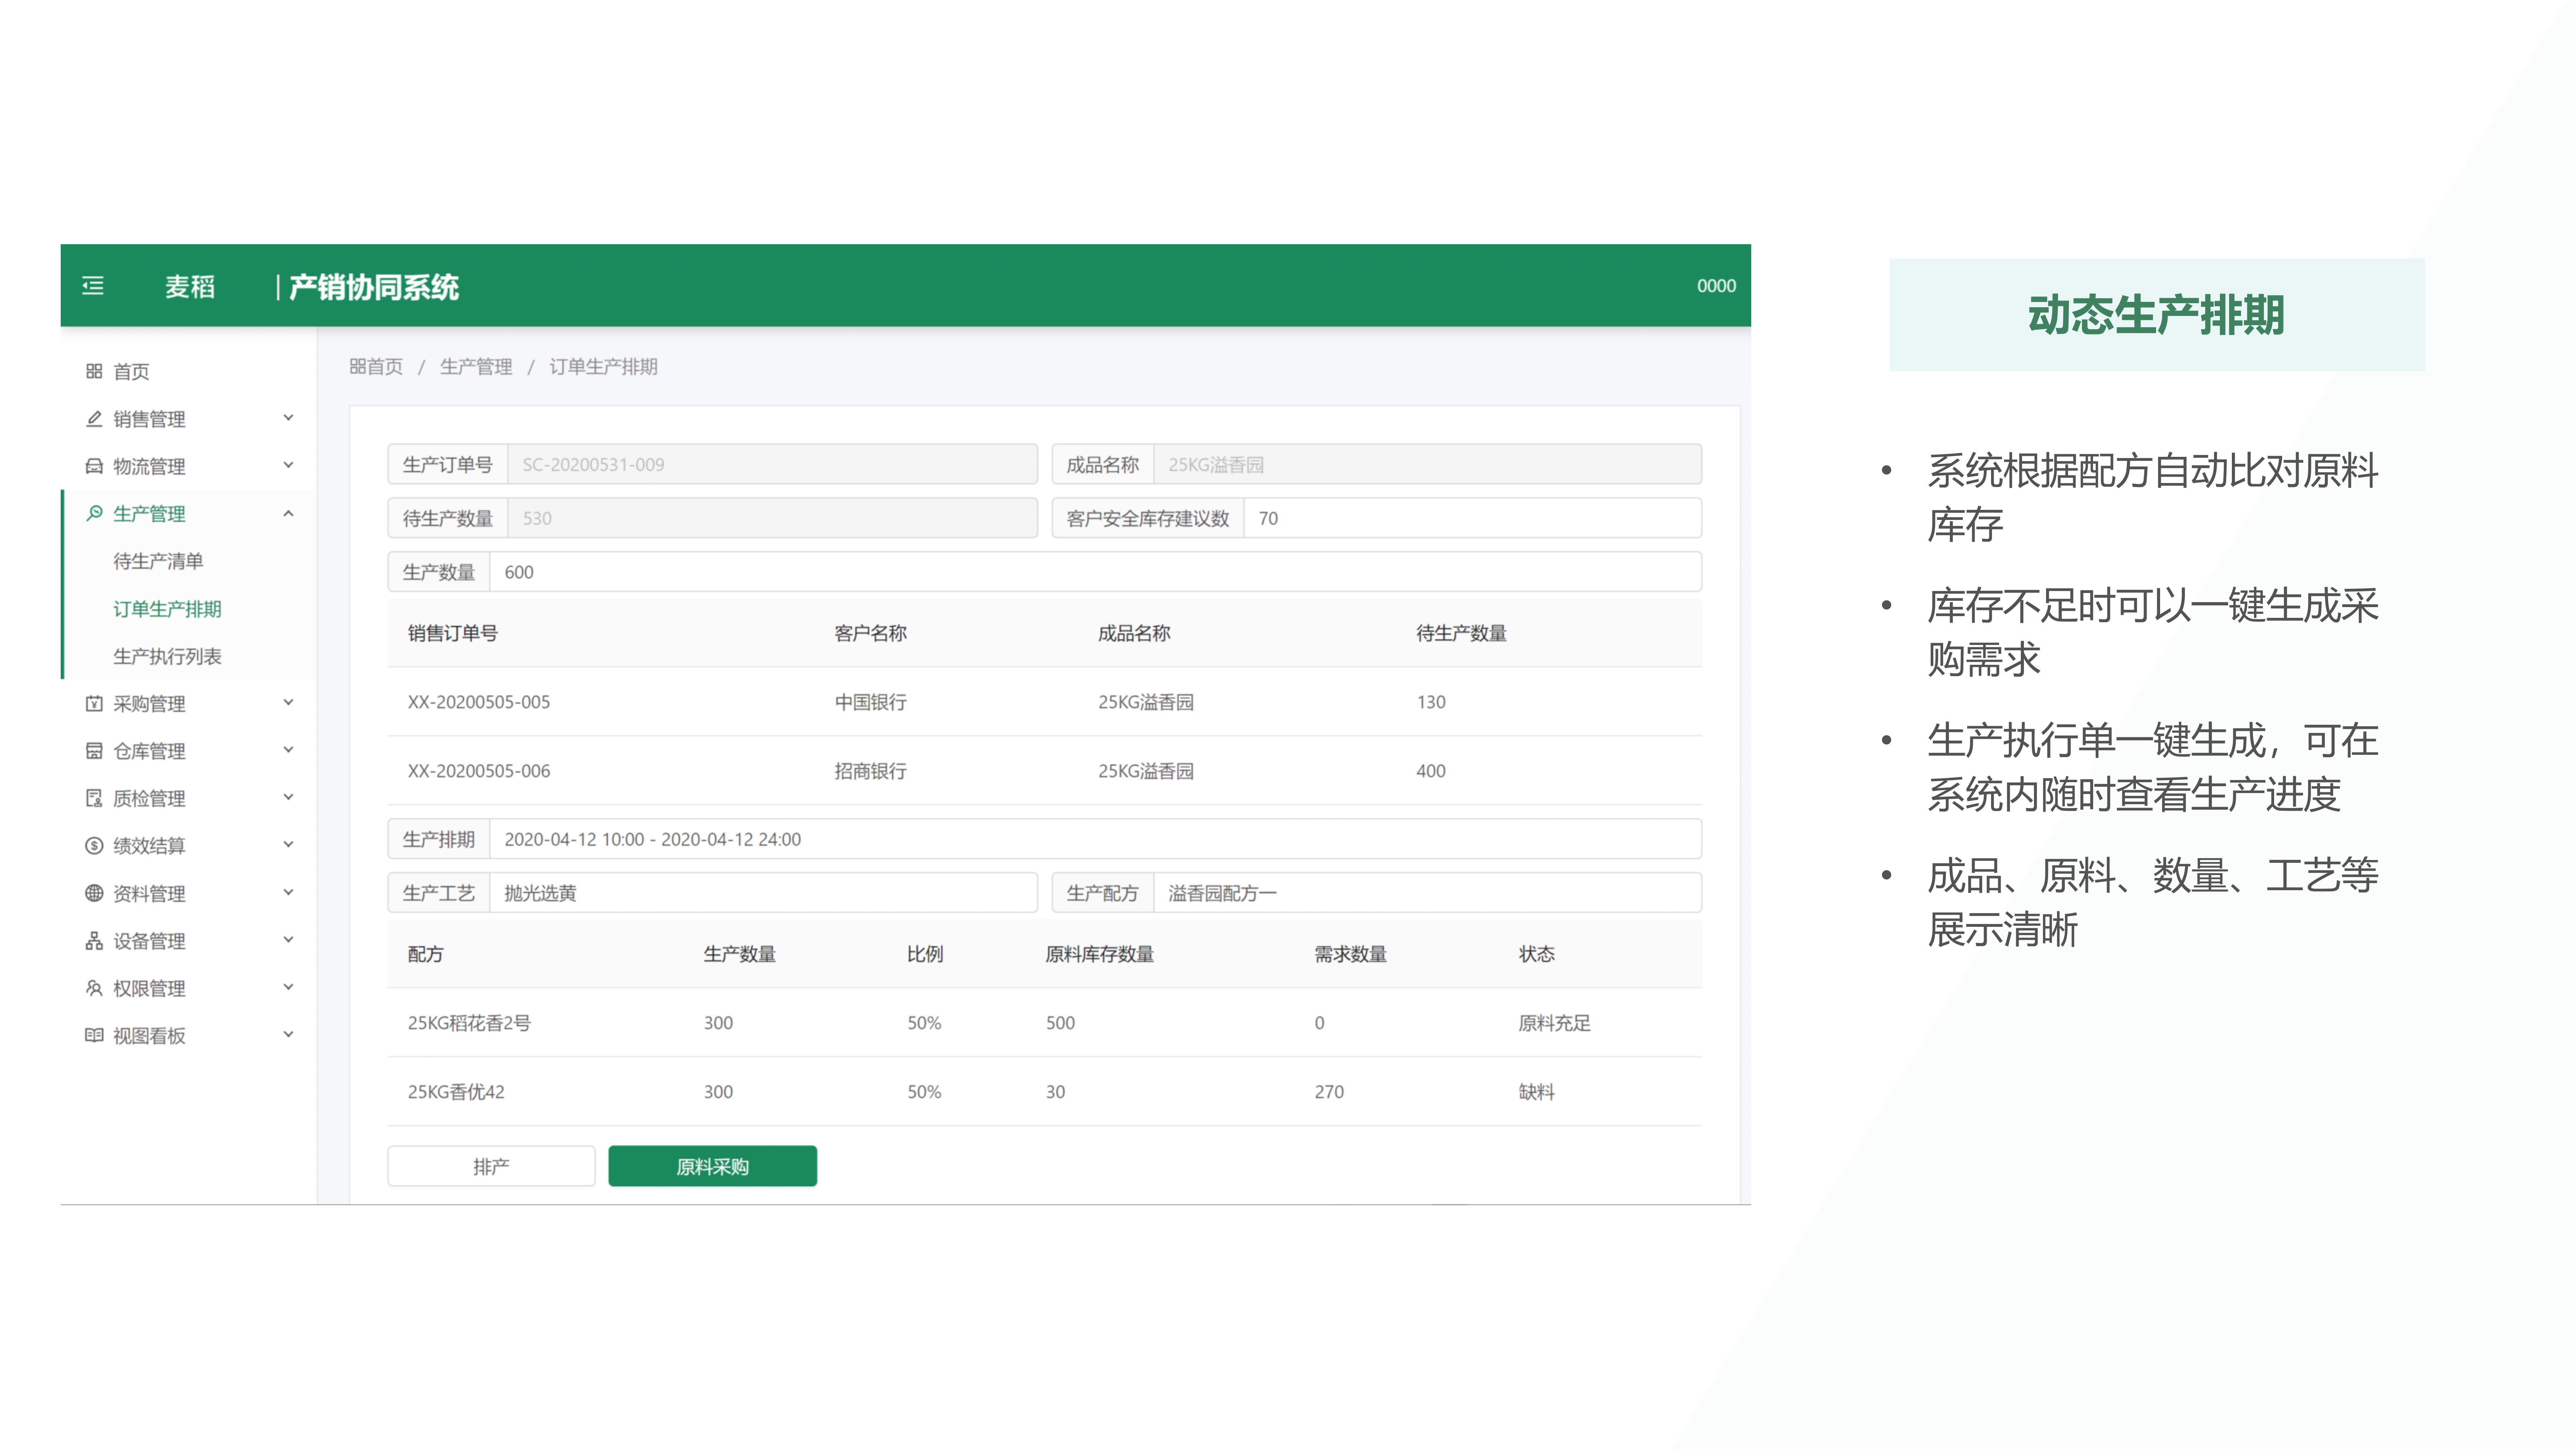This screenshot has height=1449, width=2576.
Task: Click the 排产 button
Action: coord(491,1166)
